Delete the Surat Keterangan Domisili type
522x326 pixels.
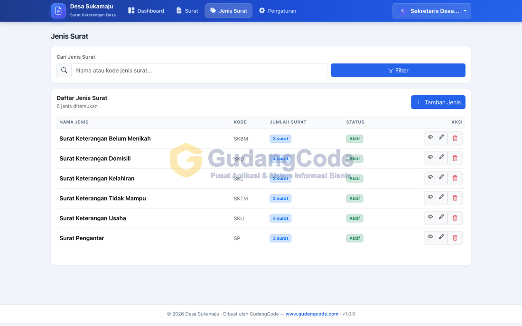[x=455, y=158]
